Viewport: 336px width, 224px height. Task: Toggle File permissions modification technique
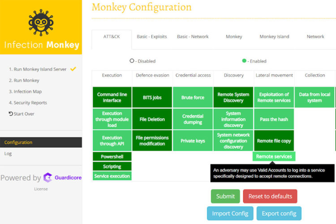[152, 141]
